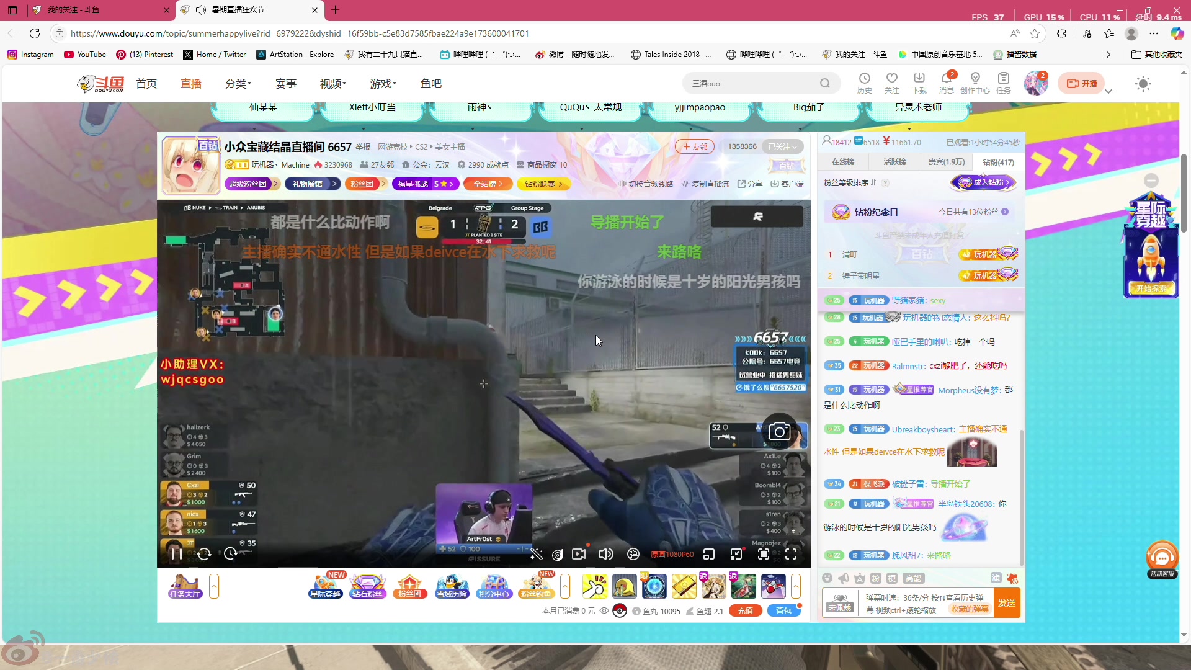Click the megaphone broadcast icon

pos(844,578)
